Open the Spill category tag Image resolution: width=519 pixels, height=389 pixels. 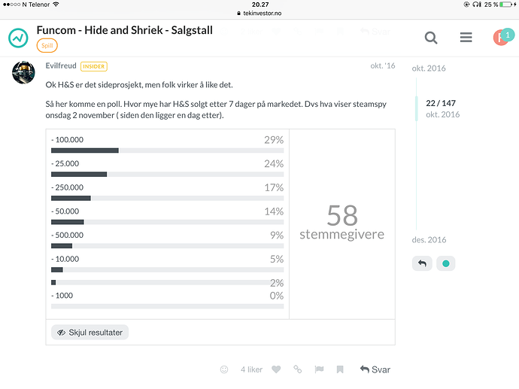(x=47, y=46)
